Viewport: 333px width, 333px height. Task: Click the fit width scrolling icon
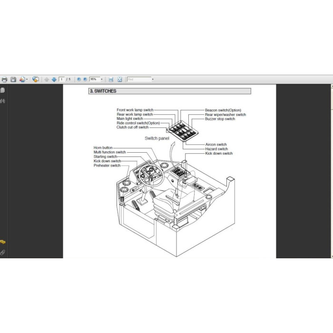click(x=111, y=79)
